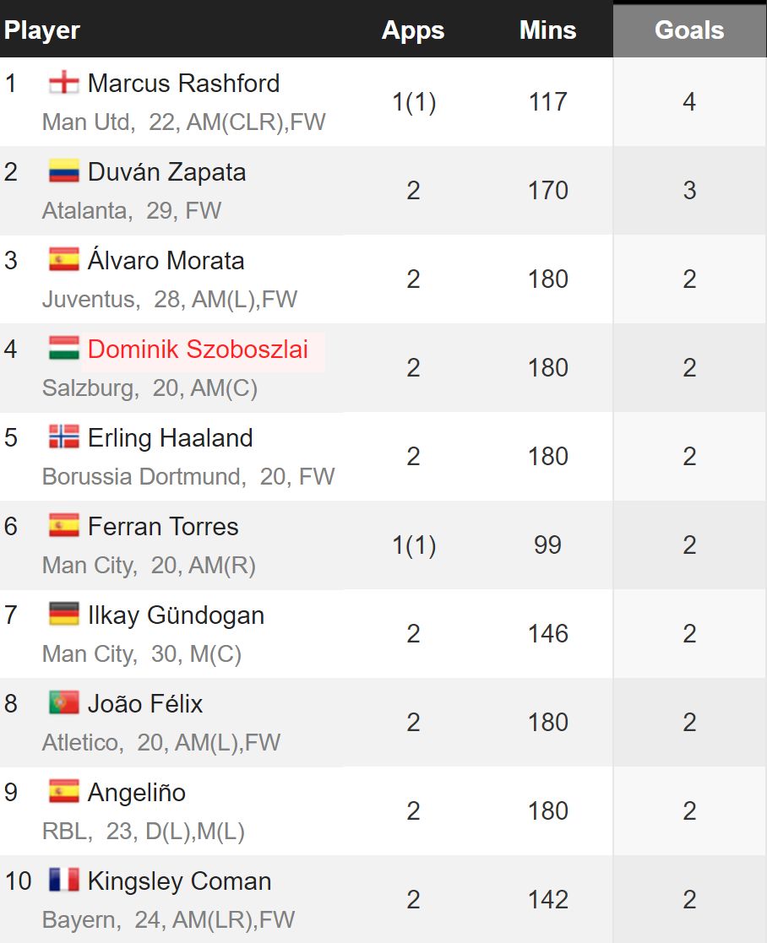
Task: Sort by the Player column header
Action: click(42, 30)
